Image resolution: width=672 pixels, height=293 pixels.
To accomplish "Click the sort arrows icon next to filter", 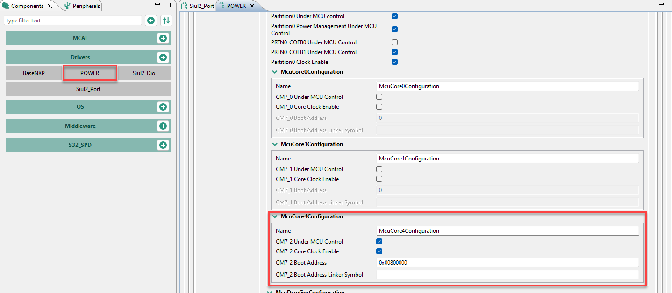I will pos(166,21).
